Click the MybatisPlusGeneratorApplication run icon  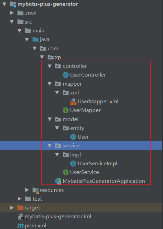click(x=58, y=181)
